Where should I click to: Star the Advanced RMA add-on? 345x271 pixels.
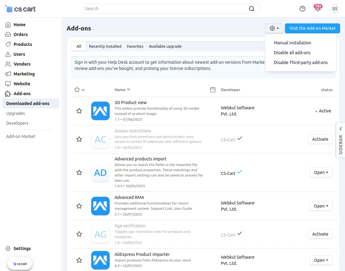(x=79, y=206)
